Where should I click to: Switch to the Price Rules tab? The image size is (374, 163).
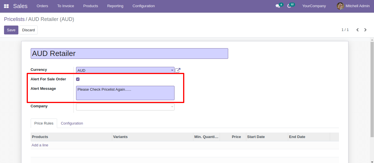pyautogui.click(x=44, y=123)
